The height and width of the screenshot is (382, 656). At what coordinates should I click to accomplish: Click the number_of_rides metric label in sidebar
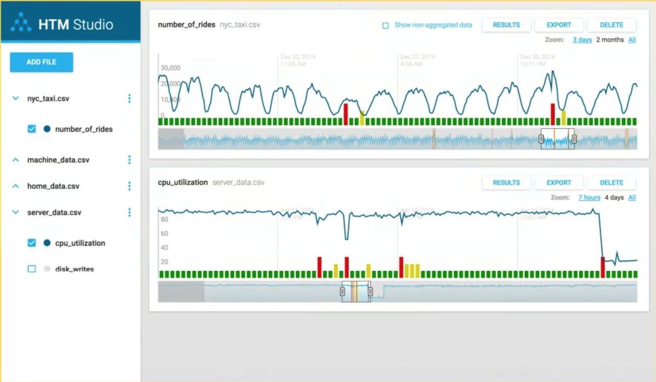[x=84, y=129]
